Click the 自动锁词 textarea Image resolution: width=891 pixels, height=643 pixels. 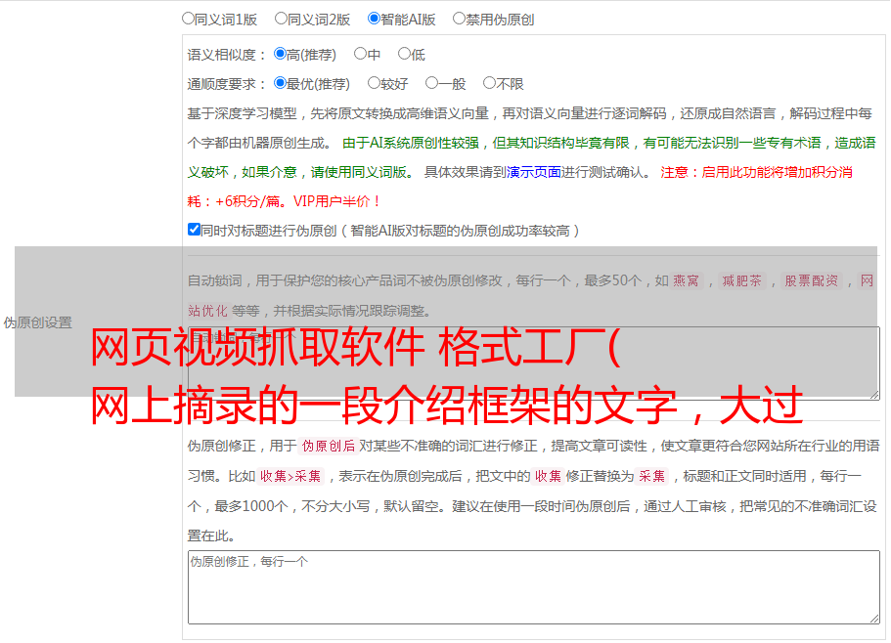pyautogui.click(x=534, y=364)
